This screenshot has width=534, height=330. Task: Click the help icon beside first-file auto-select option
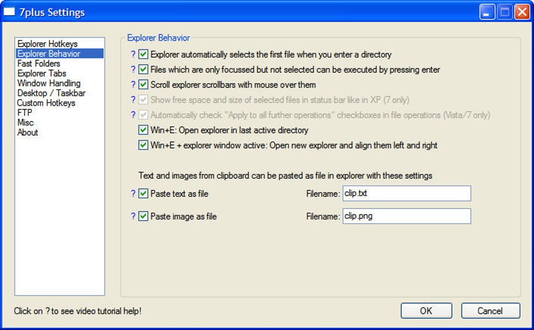(133, 54)
